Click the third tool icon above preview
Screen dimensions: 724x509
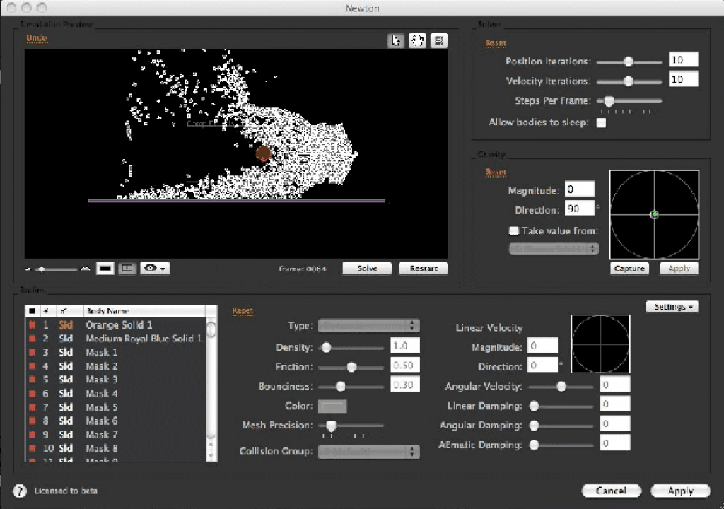tap(438, 40)
